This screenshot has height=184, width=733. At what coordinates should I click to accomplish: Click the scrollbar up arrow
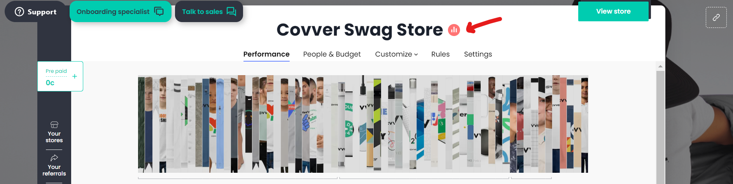point(660,66)
